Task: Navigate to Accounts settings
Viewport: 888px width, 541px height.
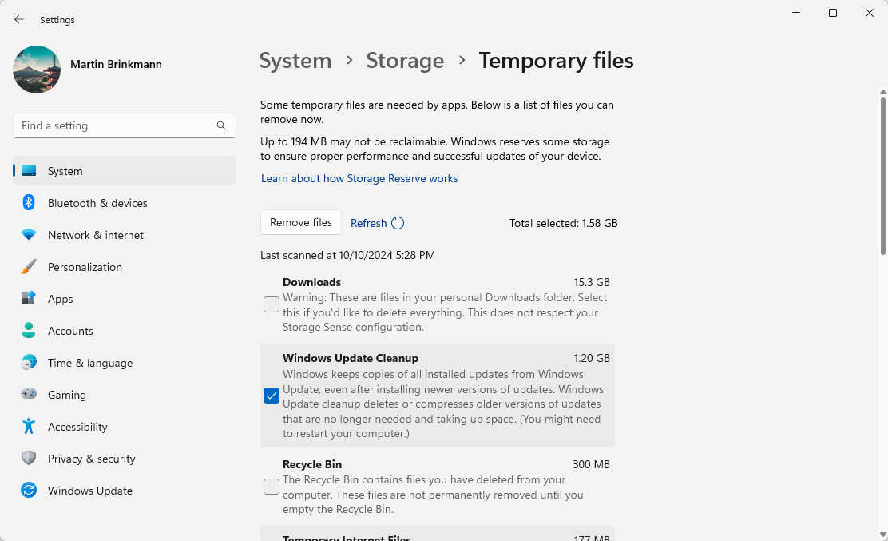Action: (125, 331)
